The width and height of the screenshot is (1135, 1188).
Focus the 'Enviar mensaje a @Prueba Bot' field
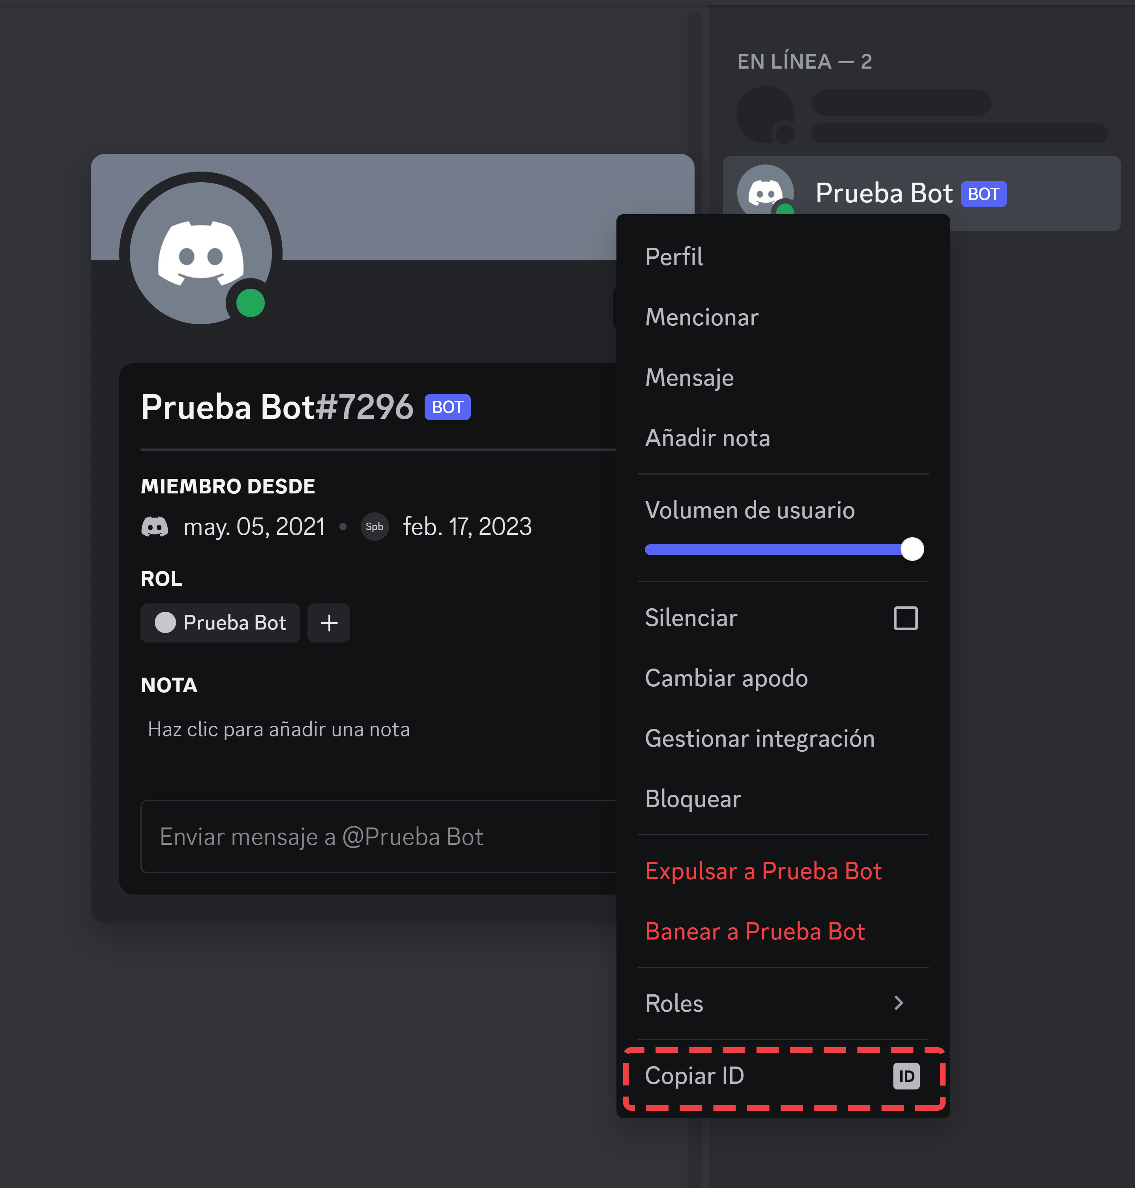coord(379,837)
